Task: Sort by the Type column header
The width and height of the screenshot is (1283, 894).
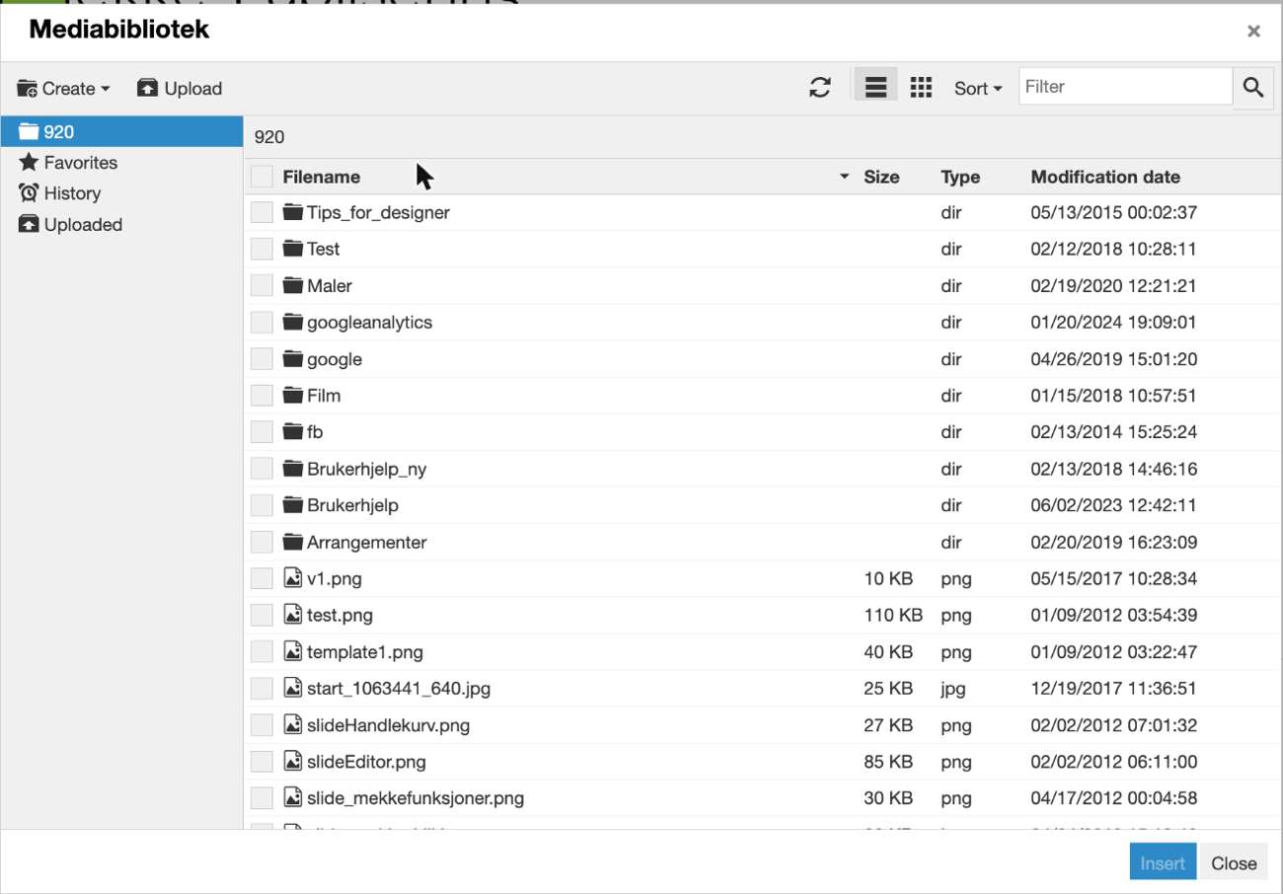Action: tap(960, 177)
